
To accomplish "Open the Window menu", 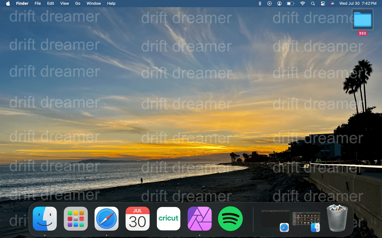I will (94, 4).
